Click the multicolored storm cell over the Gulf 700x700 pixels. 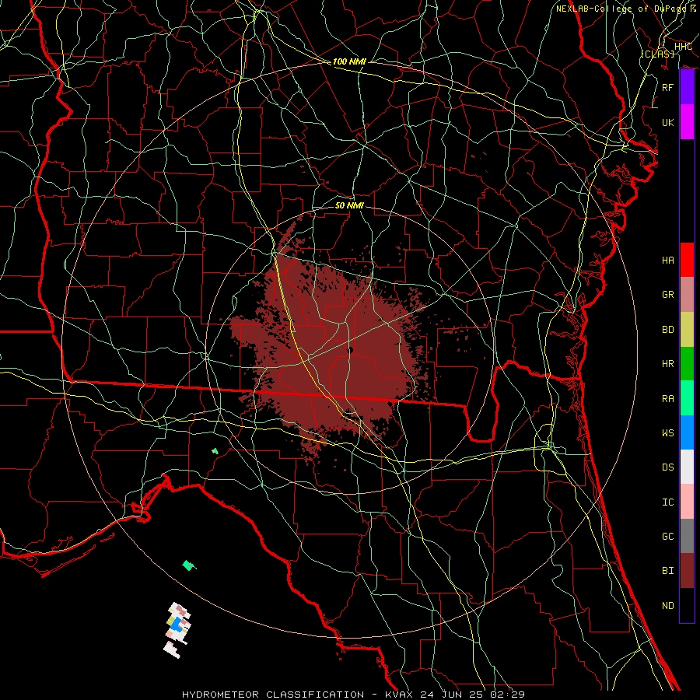pos(177,629)
